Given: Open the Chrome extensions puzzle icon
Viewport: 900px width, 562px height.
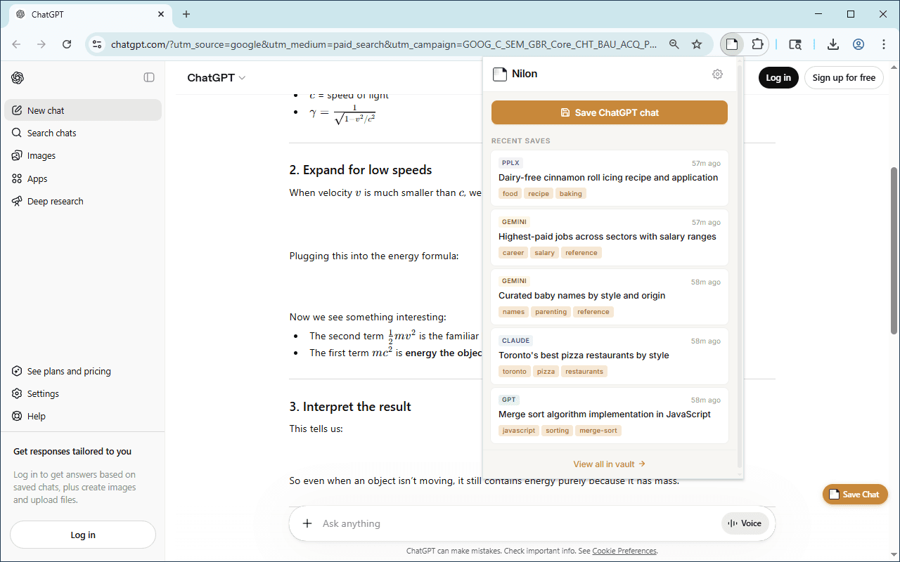Looking at the screenshot, I should (757, 44).
